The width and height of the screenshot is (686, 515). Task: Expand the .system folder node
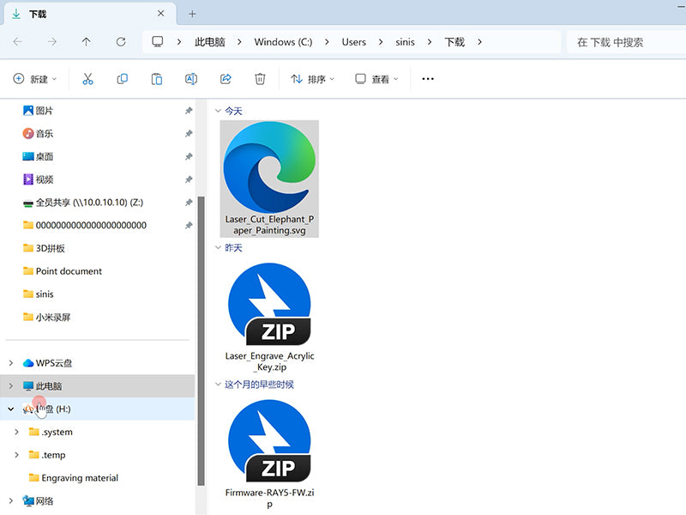pyautogui.click(x=16, y=432)
